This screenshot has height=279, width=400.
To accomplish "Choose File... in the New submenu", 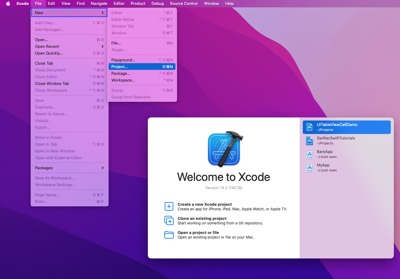I will [x=142, y=43].
